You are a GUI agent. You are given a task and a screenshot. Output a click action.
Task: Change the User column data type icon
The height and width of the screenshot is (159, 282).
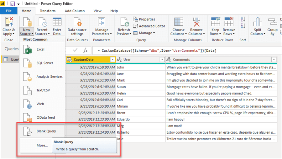(x=119, y=59)
